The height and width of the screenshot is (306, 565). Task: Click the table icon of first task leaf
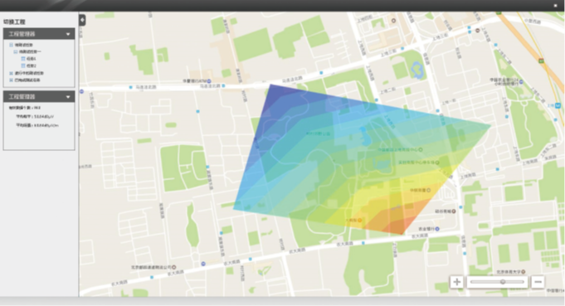(x=23, y=58)
